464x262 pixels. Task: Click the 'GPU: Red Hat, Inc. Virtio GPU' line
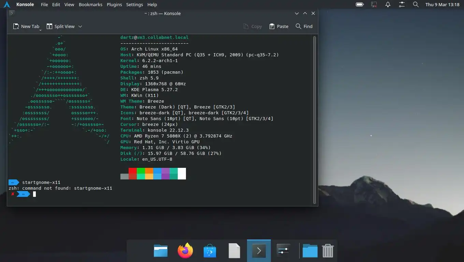160,142
